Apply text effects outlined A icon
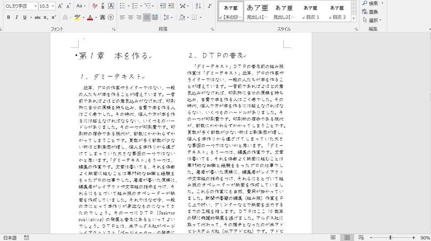 pyautogui.click(x=65, y=17)
